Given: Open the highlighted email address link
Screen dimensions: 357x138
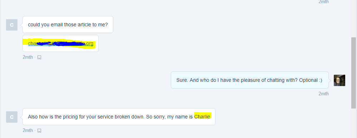Looking at the screenshot, I should tap(60, 43).
